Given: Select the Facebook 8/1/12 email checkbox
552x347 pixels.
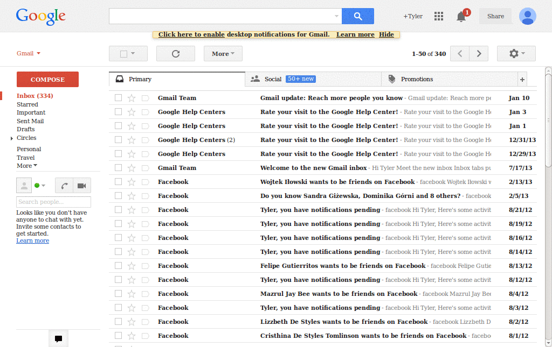Looking at the screenshot, I should 118,335.
